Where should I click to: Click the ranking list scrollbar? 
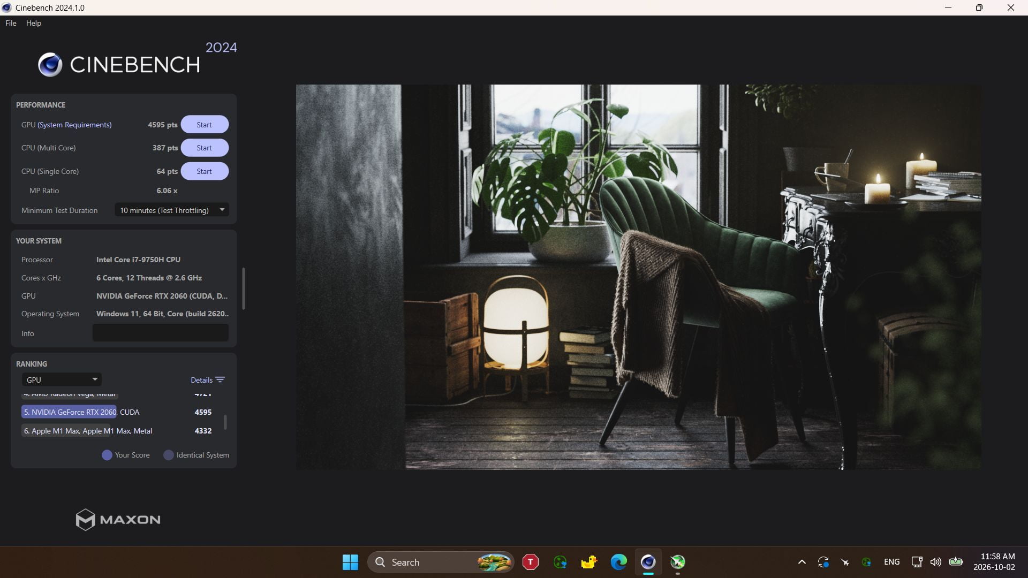click(225, 422)
